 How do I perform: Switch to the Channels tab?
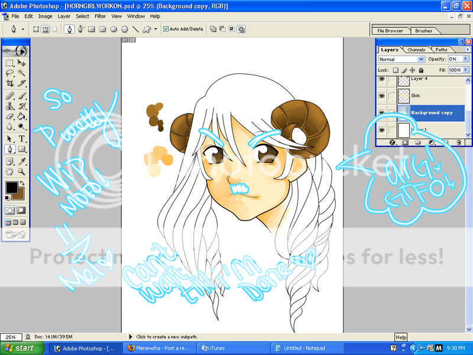(x=416, y=50)
